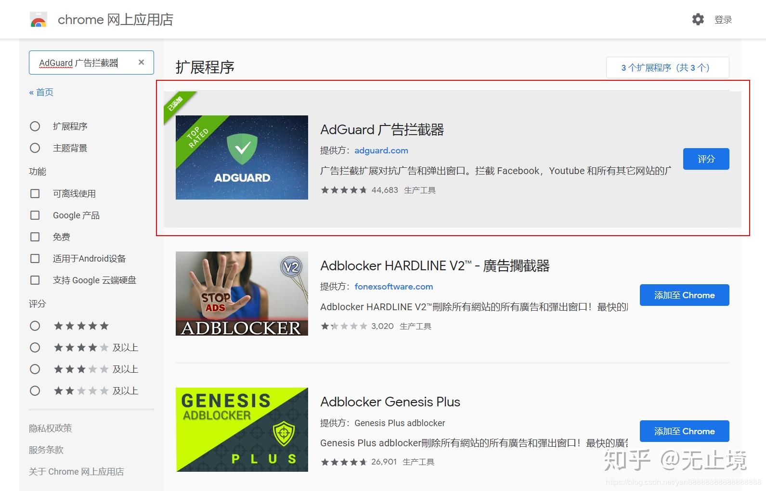Check 支持 Google 云端硬盘 option
The image size is (766, 491).
coord(35,280)
